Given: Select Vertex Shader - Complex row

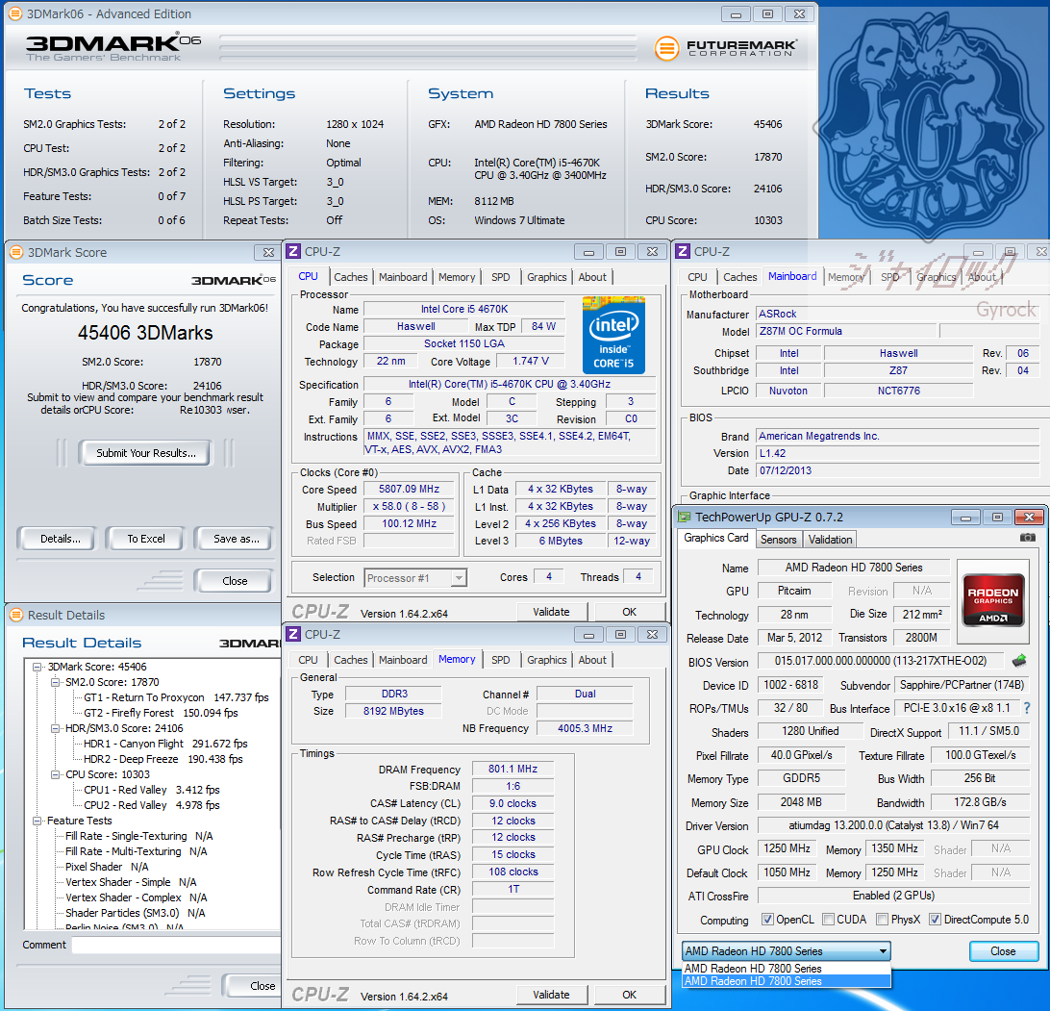Looking at the screenshot, I should click(136, 897).
